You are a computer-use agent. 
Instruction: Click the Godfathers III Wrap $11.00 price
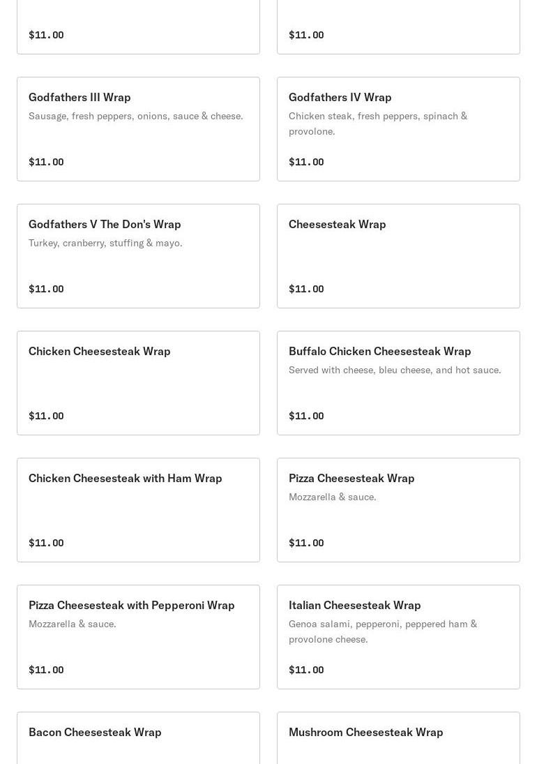[46, 162]
